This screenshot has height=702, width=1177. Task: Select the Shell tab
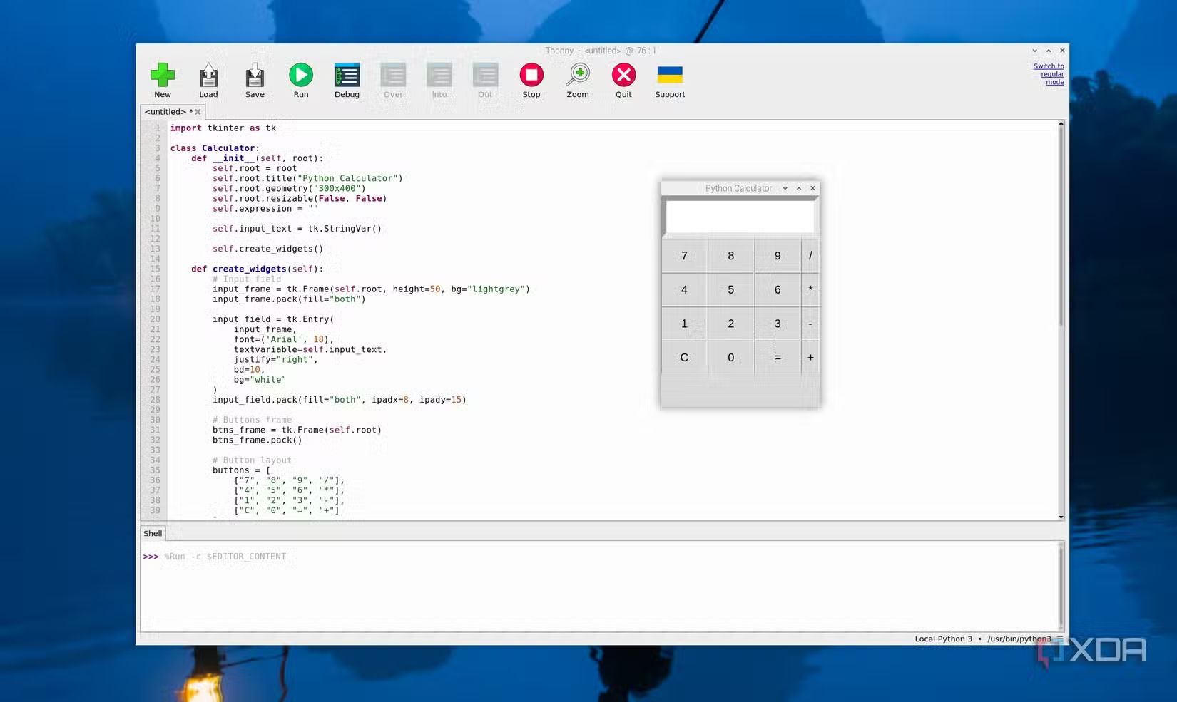click(153, 533)
